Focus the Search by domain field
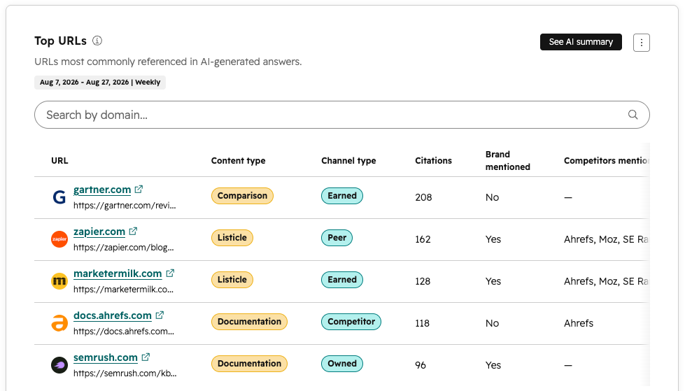 click(342, 115)
